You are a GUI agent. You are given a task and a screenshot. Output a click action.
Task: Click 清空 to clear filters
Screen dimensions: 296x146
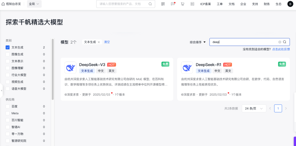(x=107, y=42)
